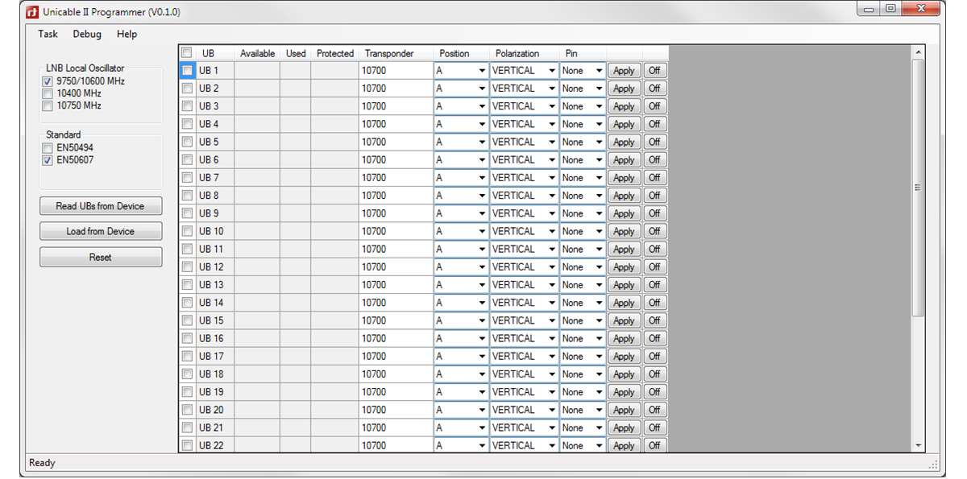The height and width of the screenshot is (479, 967).
Task: Click the Polarization column header
Action: click(524, 53)
